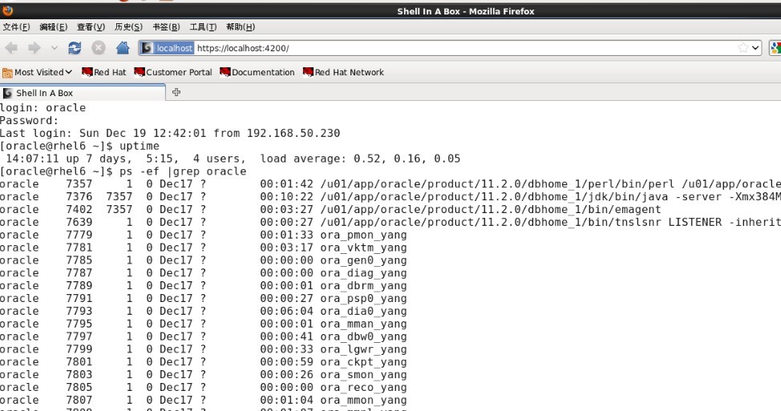Click the localhost site identity badge
The width and height of the screenshot is (781, 411).
(167, 48)
